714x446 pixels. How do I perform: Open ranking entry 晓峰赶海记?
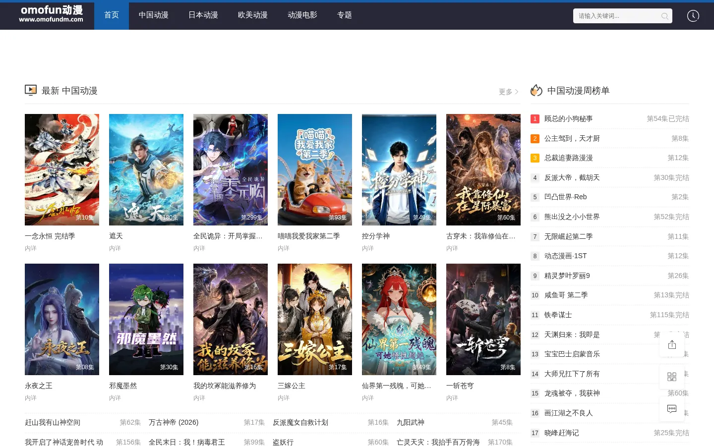pos(562,433)
